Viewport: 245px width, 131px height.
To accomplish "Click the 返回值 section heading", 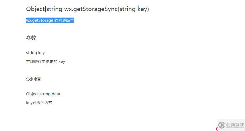I will pyautogui.click(x=34, y=79).
